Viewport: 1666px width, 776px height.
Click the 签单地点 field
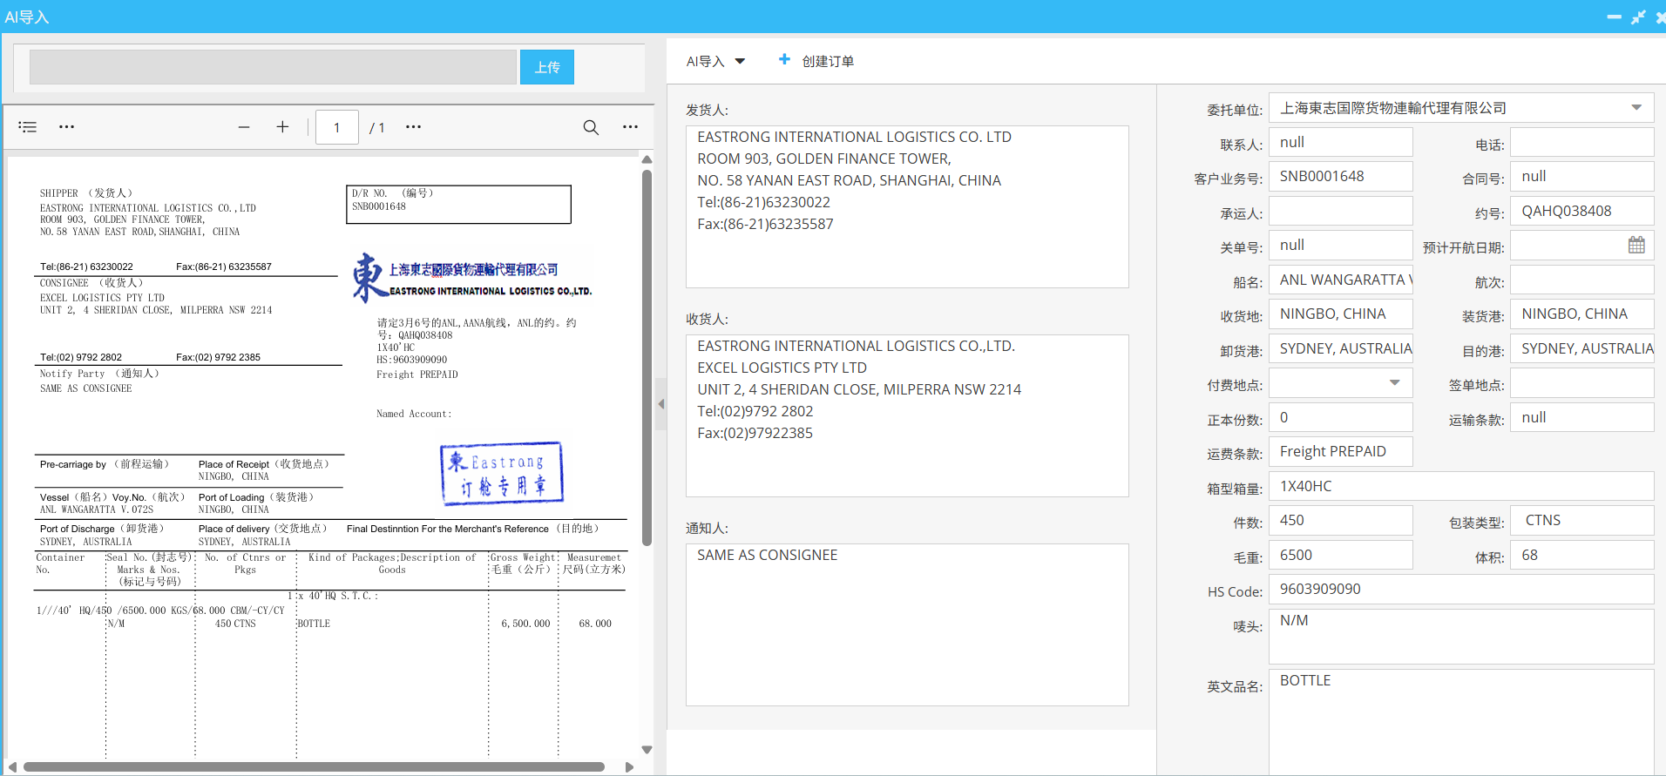pyautogui.click(x=1581, y=382)
